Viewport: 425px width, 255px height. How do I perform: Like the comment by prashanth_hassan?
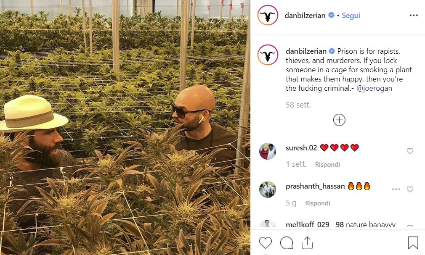(x=410, y=189)
